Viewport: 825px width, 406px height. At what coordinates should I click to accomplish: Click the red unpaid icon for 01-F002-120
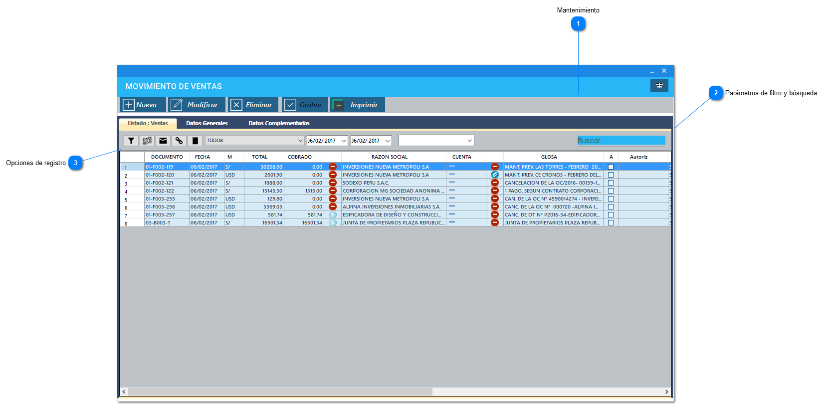pyautogui.click(x=333, y=175)
